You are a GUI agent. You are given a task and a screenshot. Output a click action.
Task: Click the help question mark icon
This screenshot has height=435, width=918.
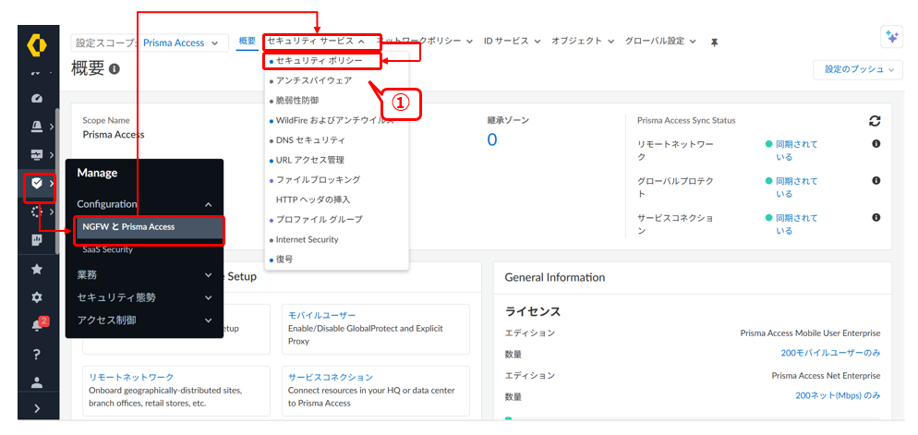tap(37, 354)
